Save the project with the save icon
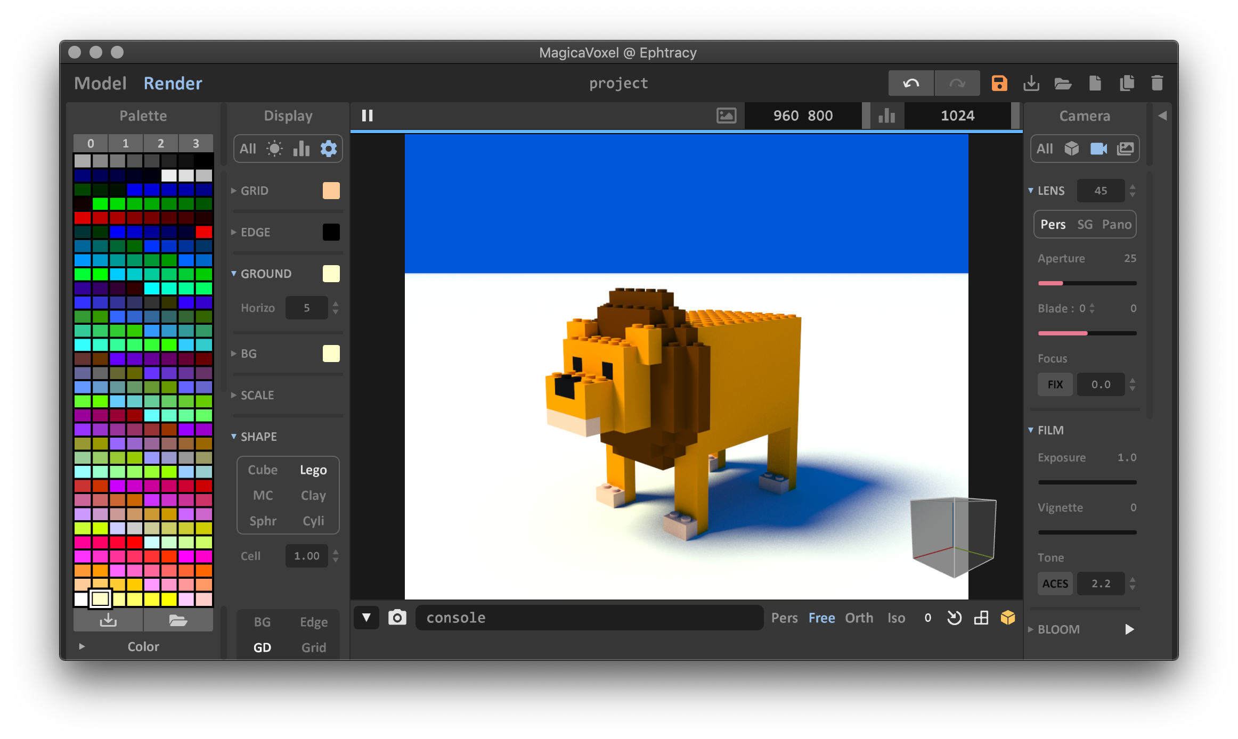The image size is (1238, 739). pos(999,83)
